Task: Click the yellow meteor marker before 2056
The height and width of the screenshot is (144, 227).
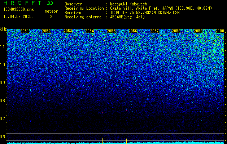Action: click(x=127, y=141)
